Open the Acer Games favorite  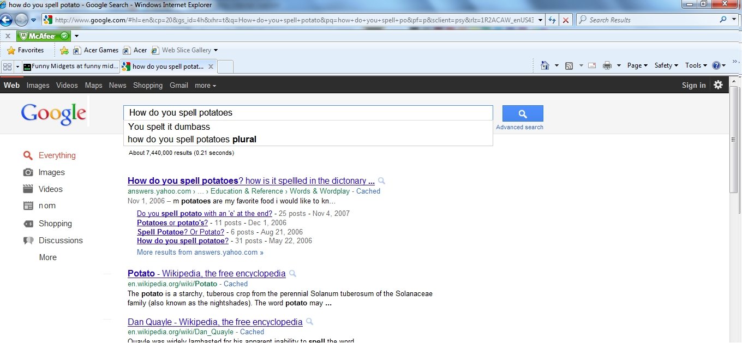[x=95, y=50]
